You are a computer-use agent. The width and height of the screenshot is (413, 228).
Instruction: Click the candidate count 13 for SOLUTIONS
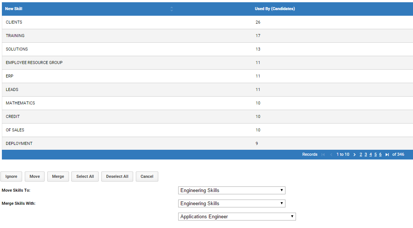(258, 49)
